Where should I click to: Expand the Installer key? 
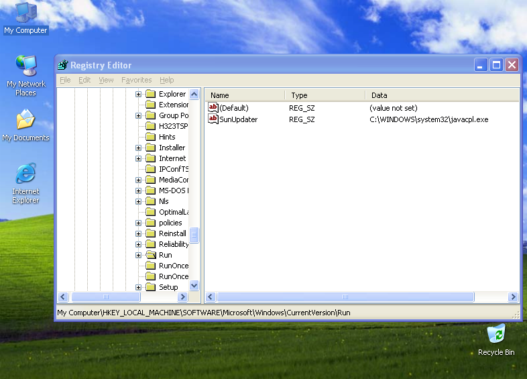[x=138, y=148]
